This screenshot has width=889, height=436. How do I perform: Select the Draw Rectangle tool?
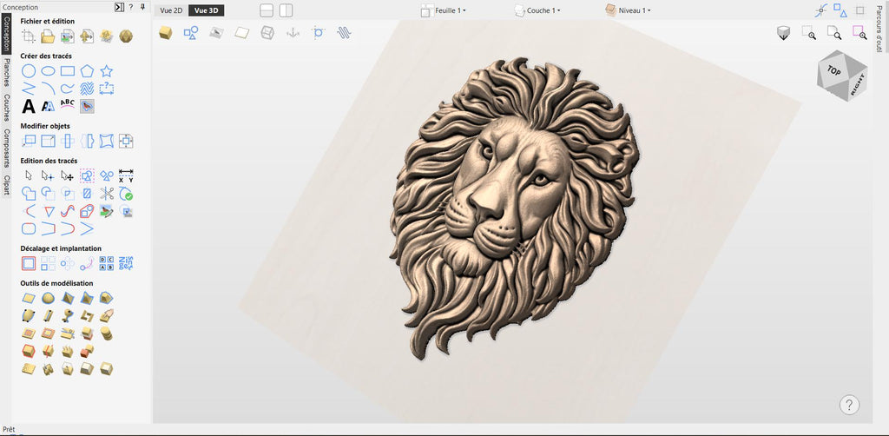[68, 71]
